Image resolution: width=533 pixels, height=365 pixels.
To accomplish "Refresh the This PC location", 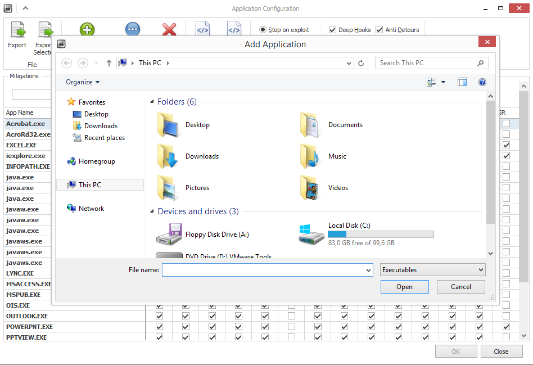I will coord(361,63).
